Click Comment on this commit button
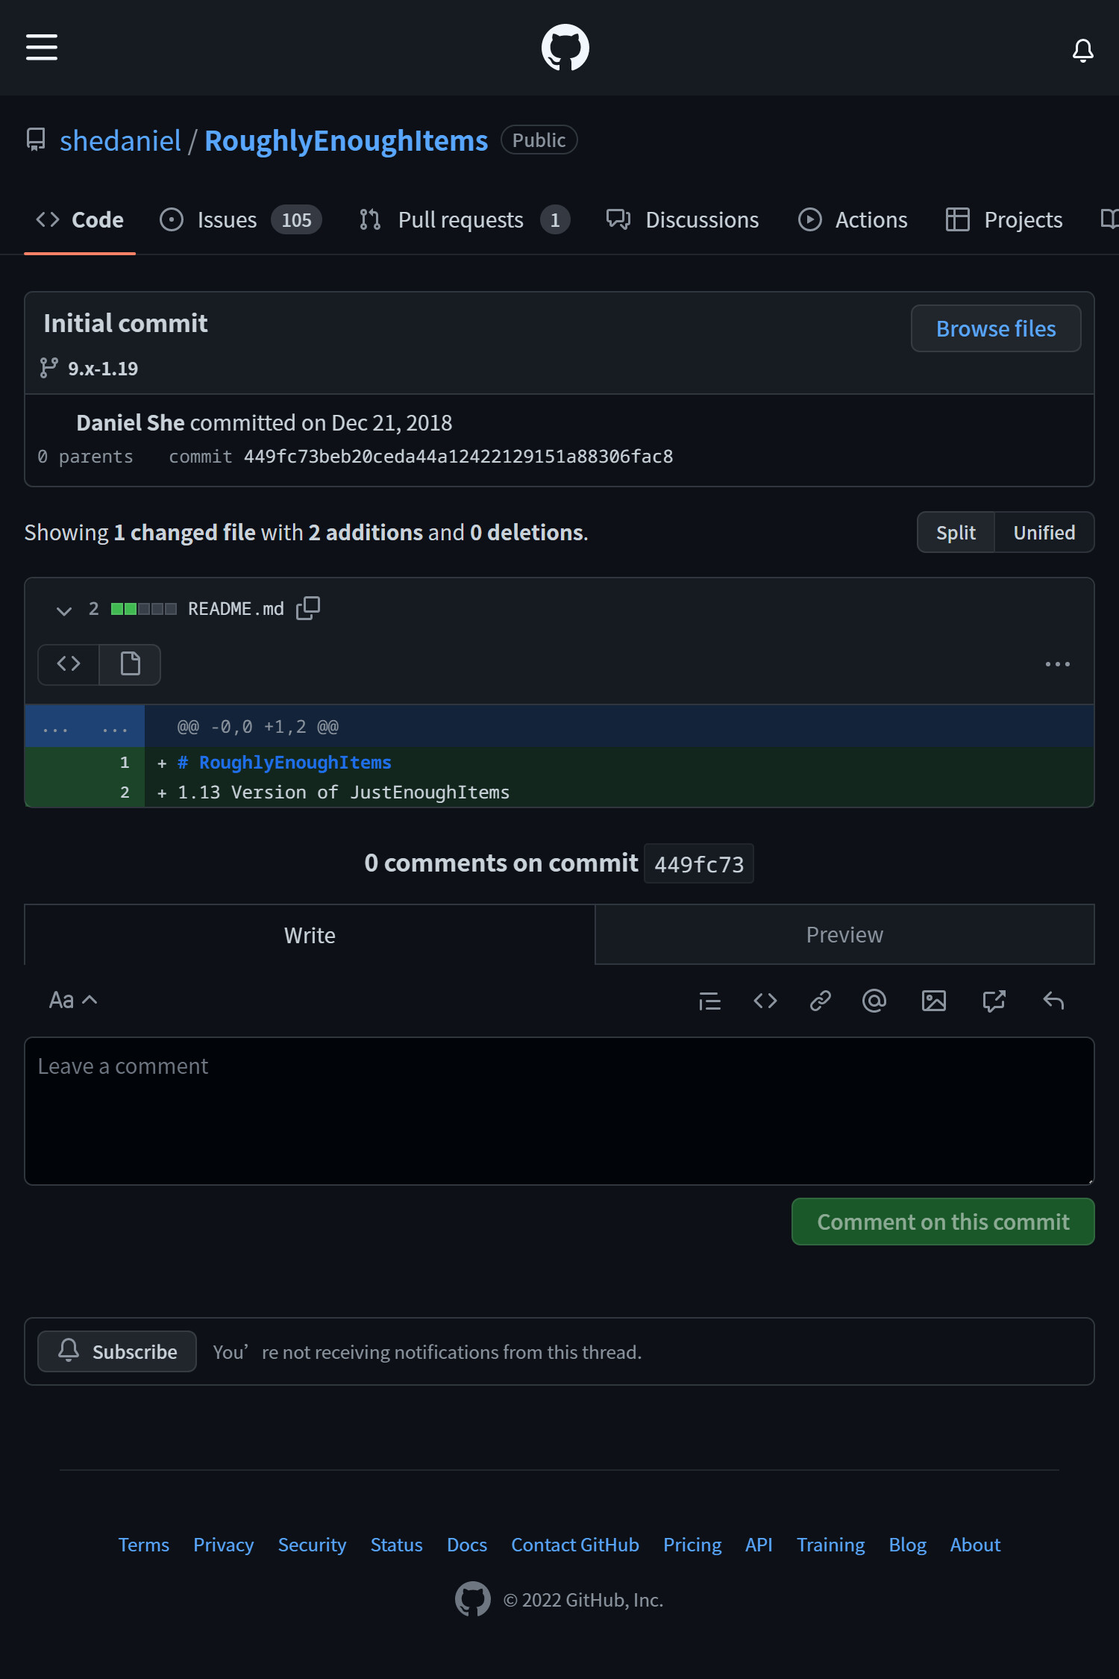Screen dimensions: 1119x1679 point(943,1222)
